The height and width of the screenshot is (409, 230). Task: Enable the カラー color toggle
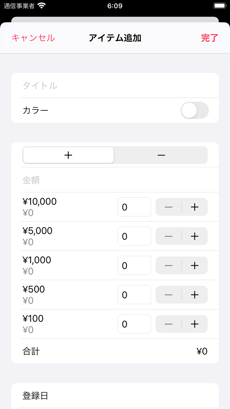(194, 110)
